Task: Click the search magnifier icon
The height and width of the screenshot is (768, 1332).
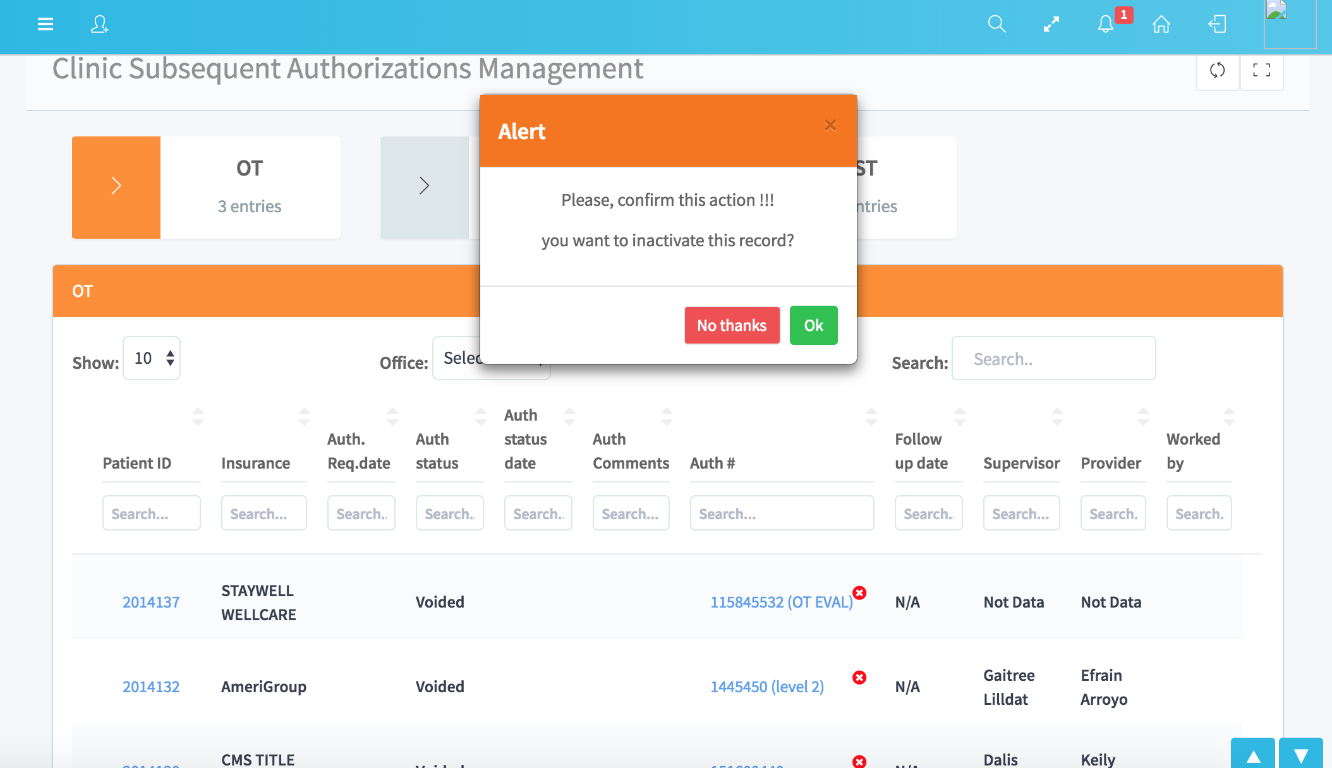Action: [x=996, y=24]
